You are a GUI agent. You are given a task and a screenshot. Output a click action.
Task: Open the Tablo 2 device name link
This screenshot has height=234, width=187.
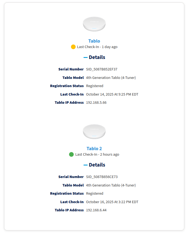click(x=94, y=149)
